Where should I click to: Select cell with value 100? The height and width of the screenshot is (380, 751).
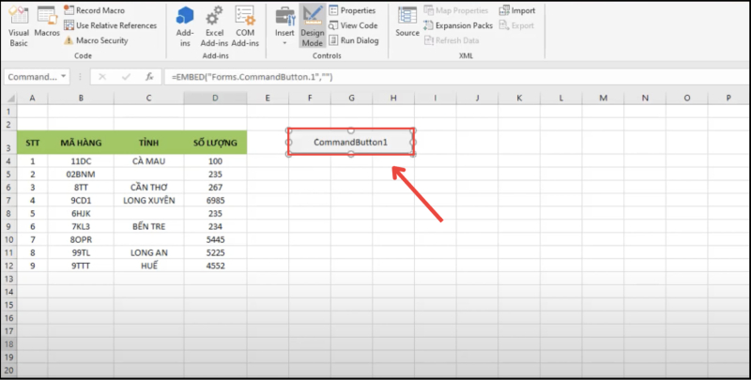pyautogui.click(x=215, y=161)
